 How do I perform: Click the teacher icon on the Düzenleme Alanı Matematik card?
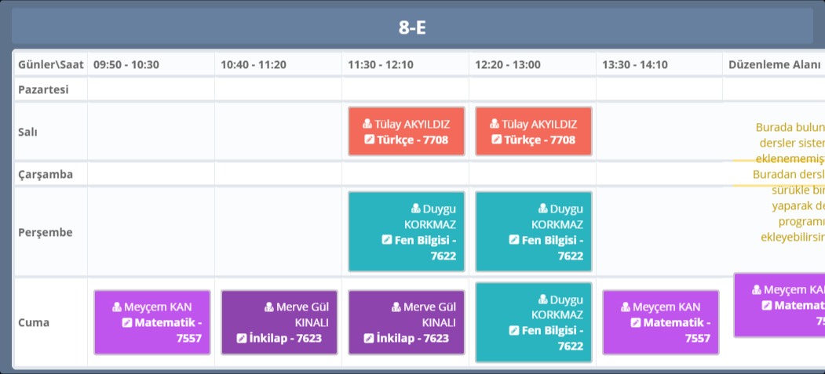coord(757,289)
